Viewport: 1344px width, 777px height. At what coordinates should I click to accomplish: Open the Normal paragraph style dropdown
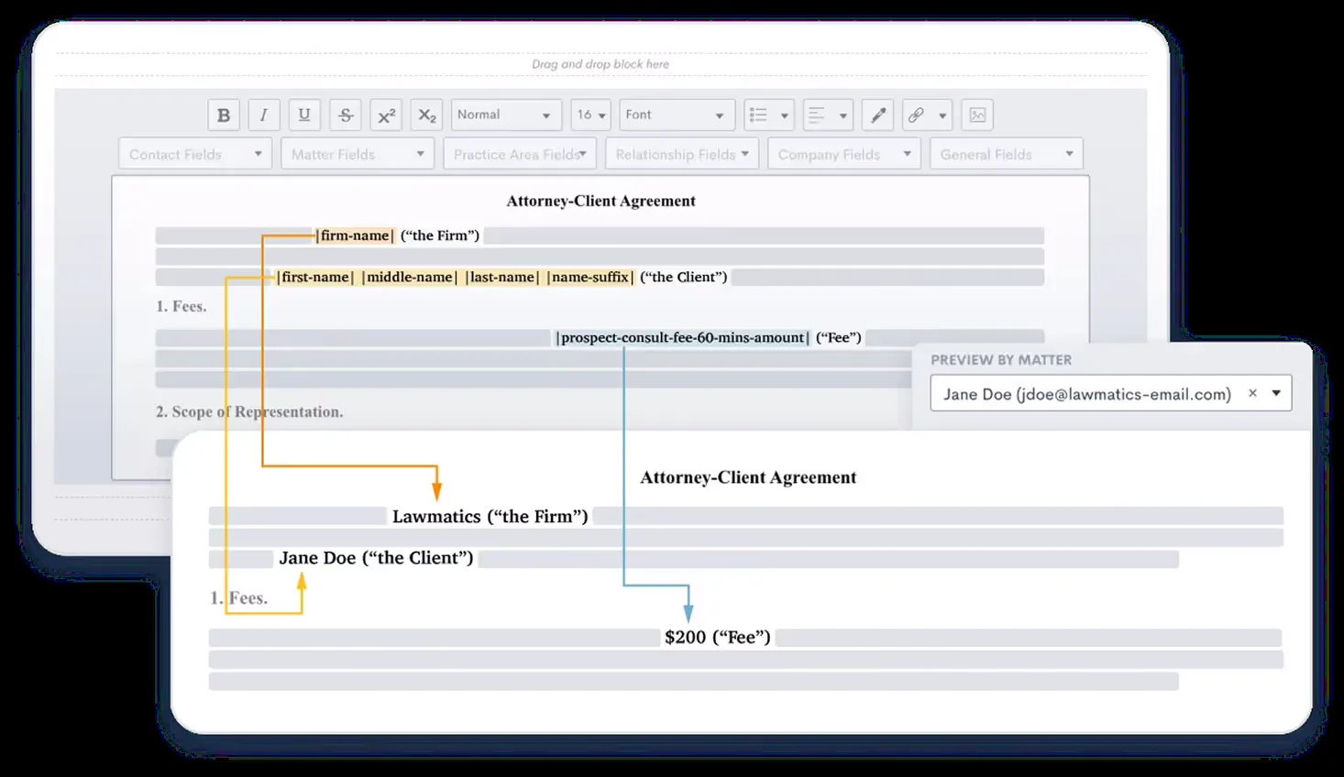tap(505, 115)
